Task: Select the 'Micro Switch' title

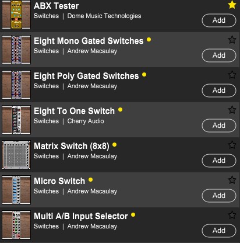Action: pyautogui.click(x=59, y=181)
